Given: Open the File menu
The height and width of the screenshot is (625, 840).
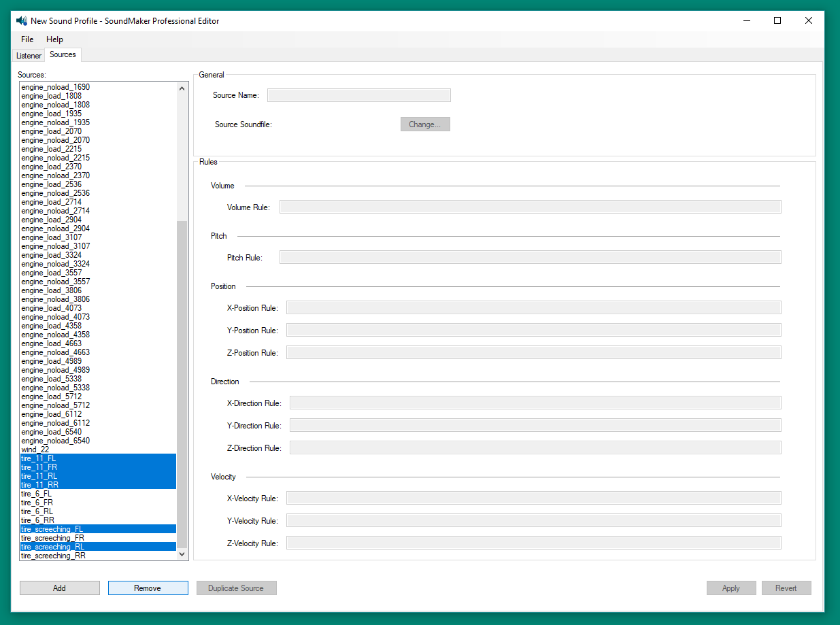Looking at the screenshot, I should [x=27, y=39].
